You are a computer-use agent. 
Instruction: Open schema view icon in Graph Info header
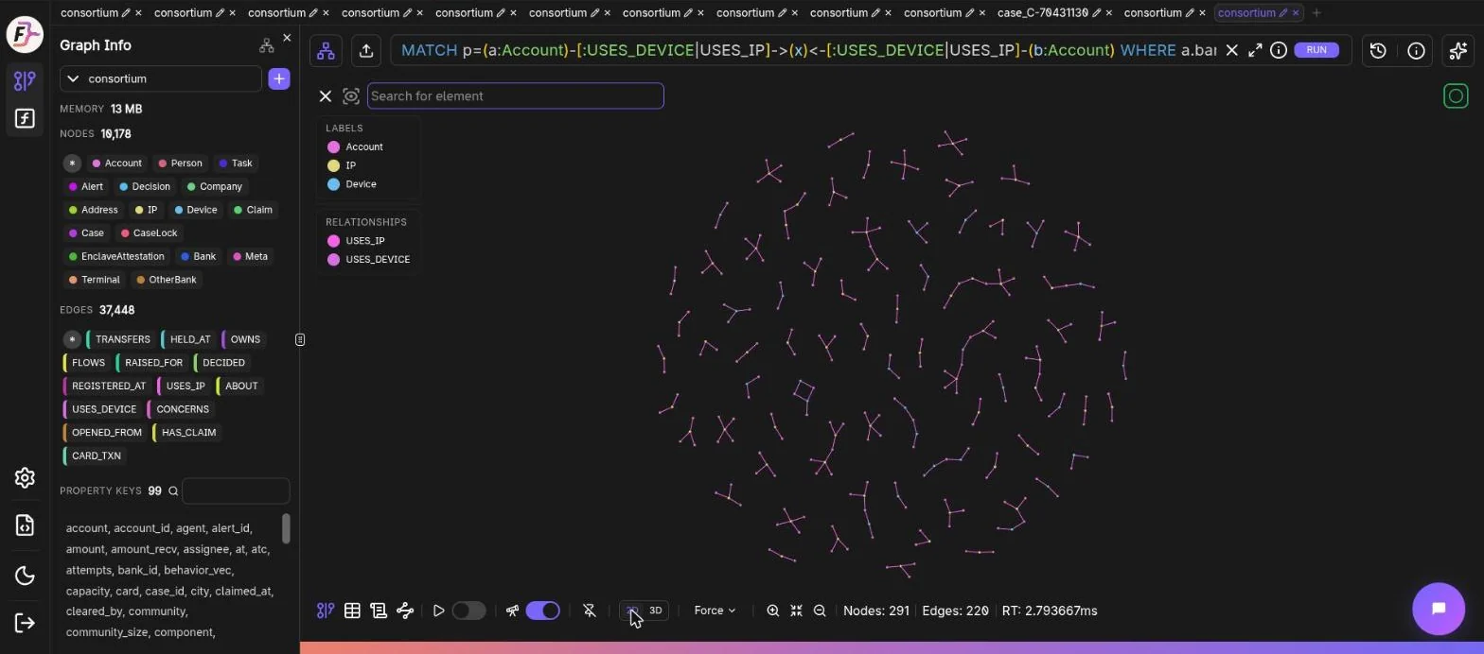[x=266, y=45]
